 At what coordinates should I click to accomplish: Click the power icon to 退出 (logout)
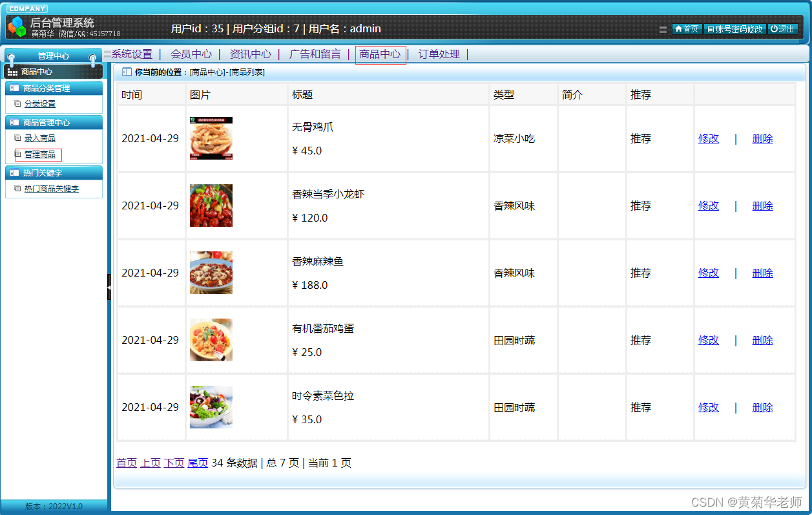click(775, 29)
